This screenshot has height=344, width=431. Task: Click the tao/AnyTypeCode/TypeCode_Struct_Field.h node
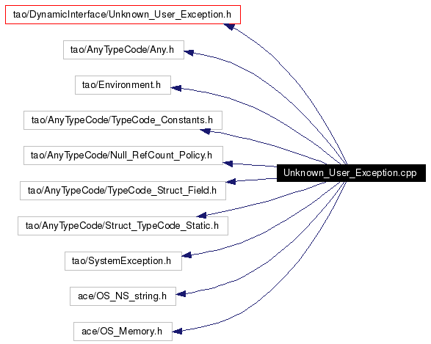coord(123,191)
